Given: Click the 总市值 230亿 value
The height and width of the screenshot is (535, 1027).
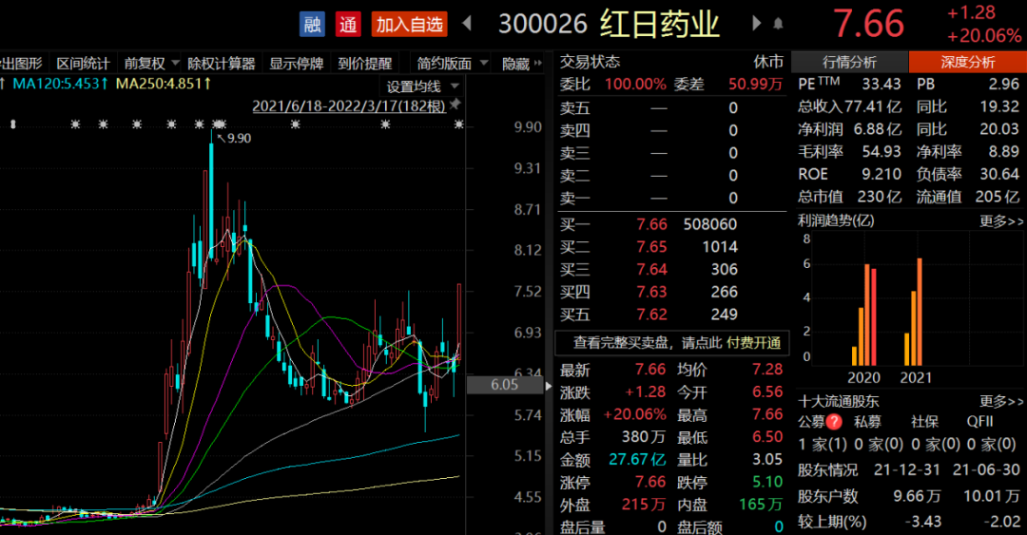Looking at the screenshot, I should point(880,197).
